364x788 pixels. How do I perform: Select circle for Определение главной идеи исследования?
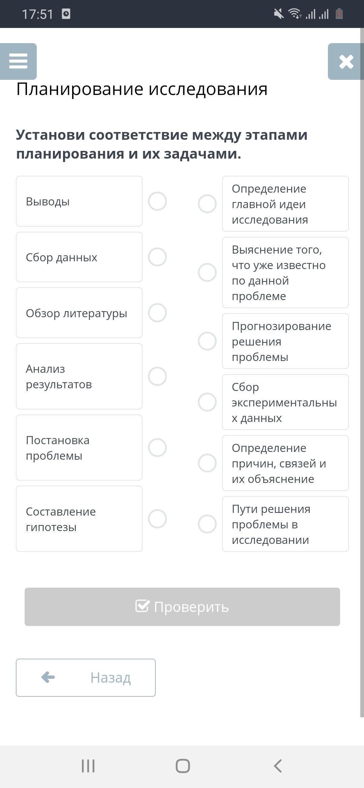coord(207,204)
